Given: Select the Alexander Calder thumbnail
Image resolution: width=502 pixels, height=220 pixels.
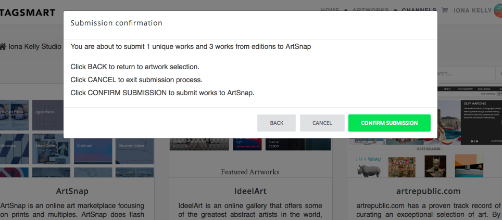Looking at the screenshot, I should pyautogui.click(x=134, y=149).
